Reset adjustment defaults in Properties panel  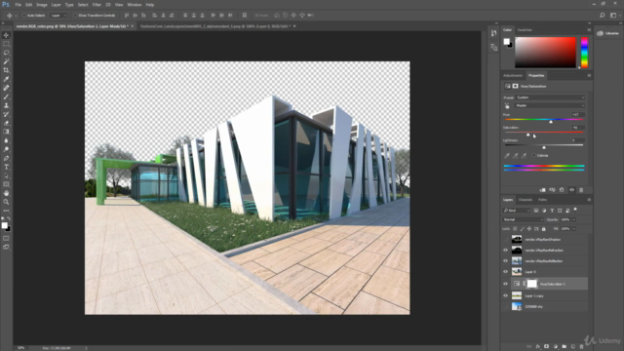tap(562, 190)
